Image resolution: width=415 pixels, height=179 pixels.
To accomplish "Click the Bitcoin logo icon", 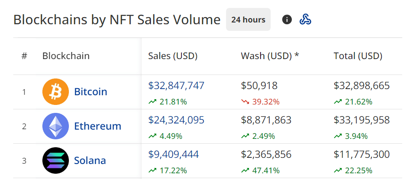I will click(x=56, y=92).
